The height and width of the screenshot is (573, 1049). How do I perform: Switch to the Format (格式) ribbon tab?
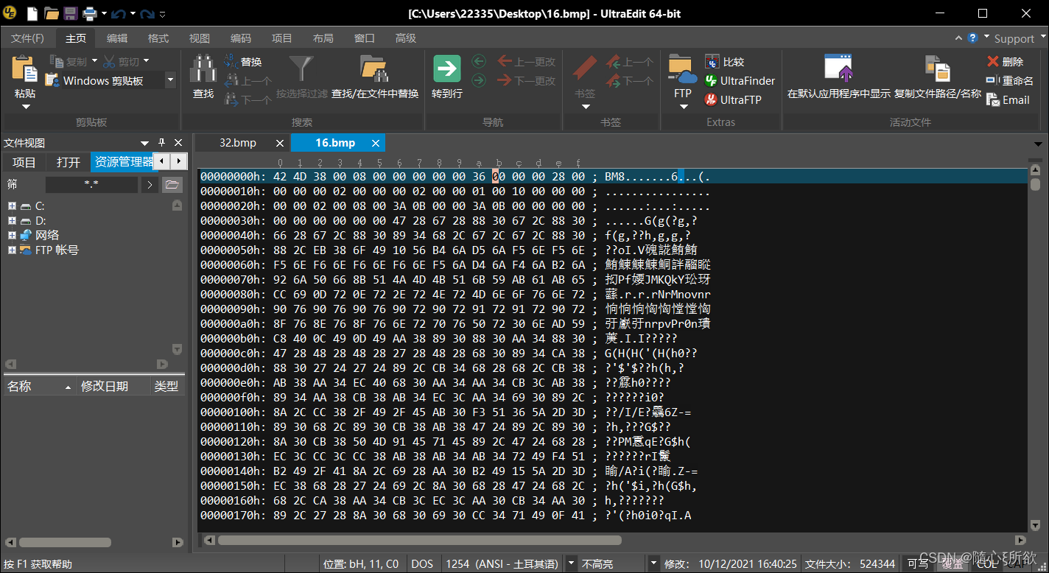coord(158,38)
